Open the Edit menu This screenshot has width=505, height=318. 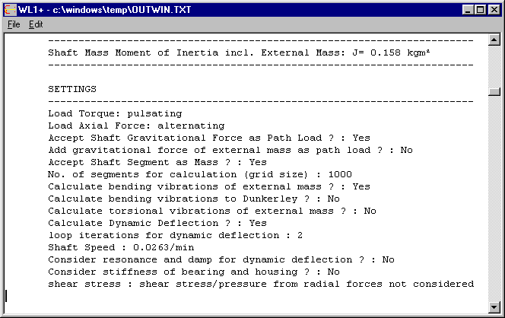pos(36,24)
